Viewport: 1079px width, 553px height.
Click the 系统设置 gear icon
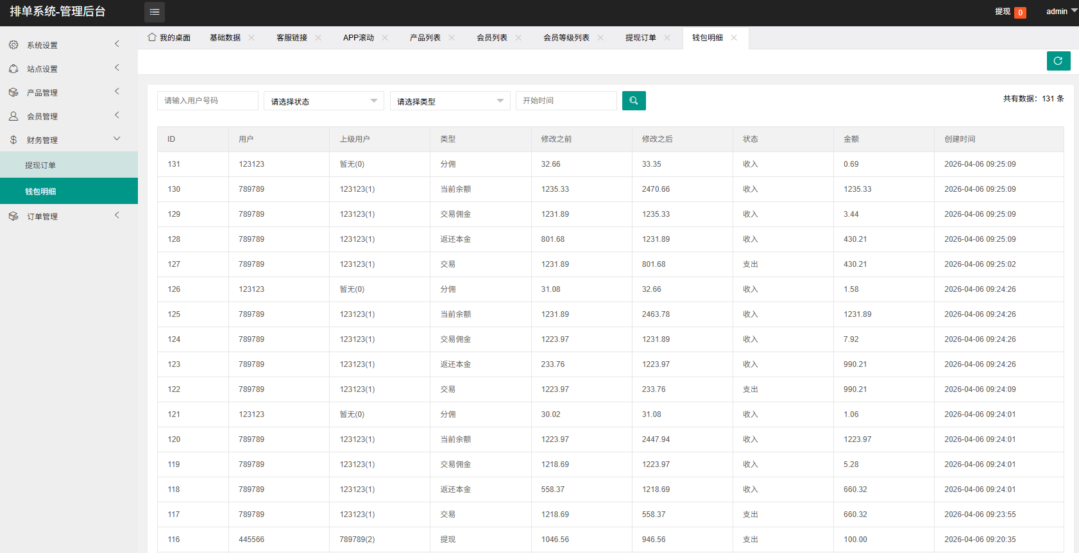[13, 45]
